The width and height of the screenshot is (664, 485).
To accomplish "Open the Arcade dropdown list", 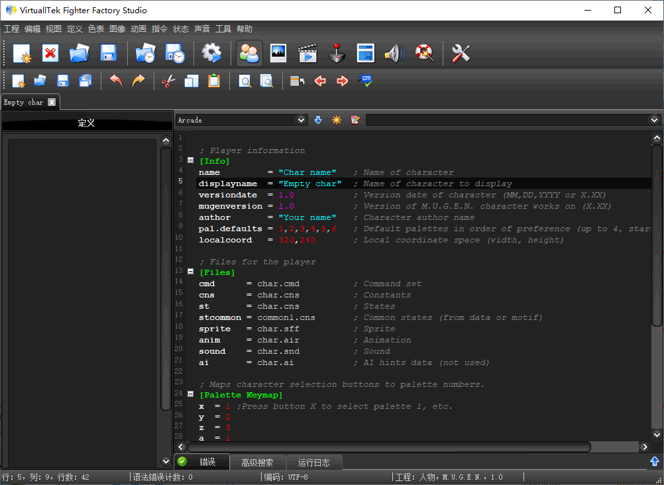I will (302, 120).
